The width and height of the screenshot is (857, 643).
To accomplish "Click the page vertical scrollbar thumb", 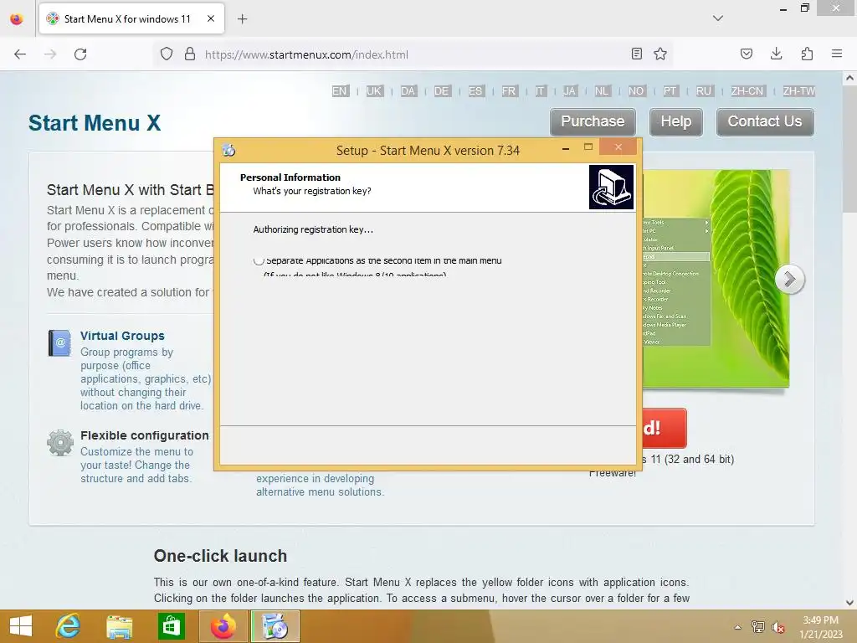I will [849, 151].
